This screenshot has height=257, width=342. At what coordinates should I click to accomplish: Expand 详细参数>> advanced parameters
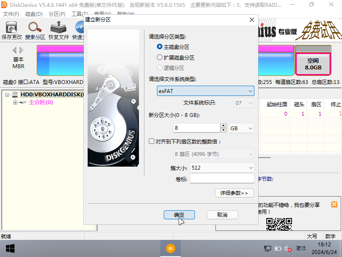234,193
